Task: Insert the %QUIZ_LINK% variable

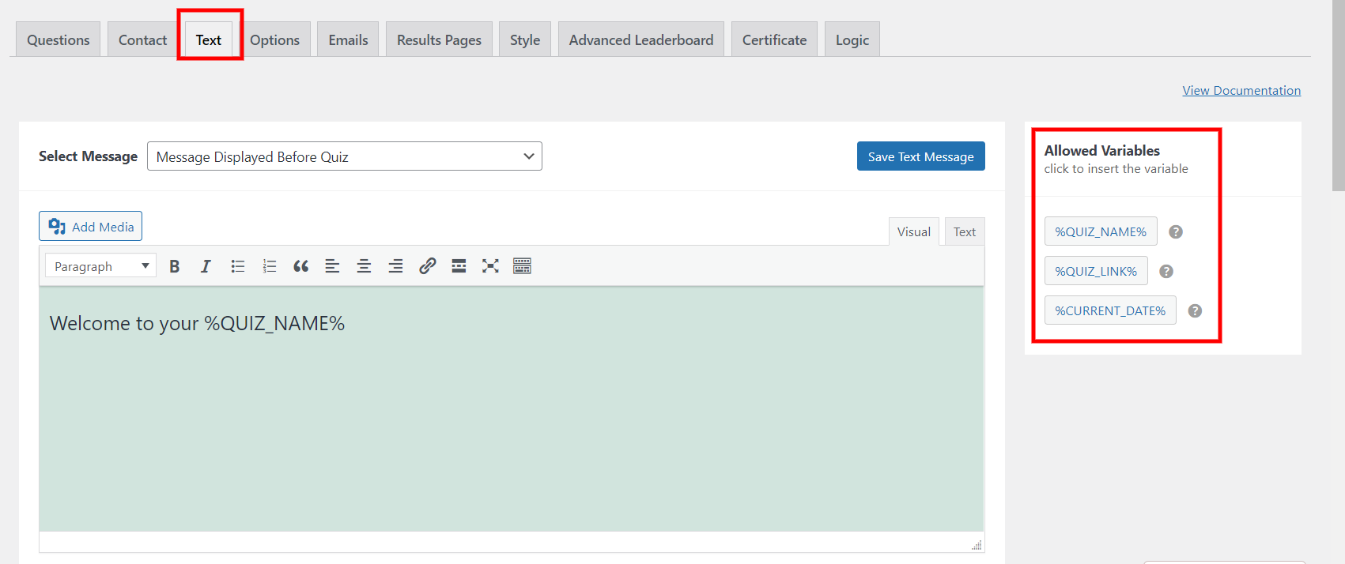Action: (x=1096, y=271)
